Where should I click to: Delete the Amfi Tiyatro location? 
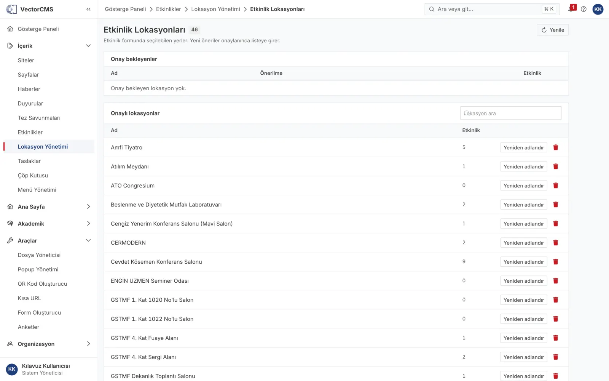point(556,147)
